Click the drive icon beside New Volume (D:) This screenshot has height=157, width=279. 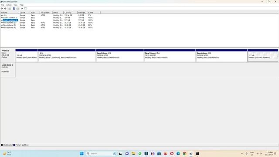(x=2, y=23)
